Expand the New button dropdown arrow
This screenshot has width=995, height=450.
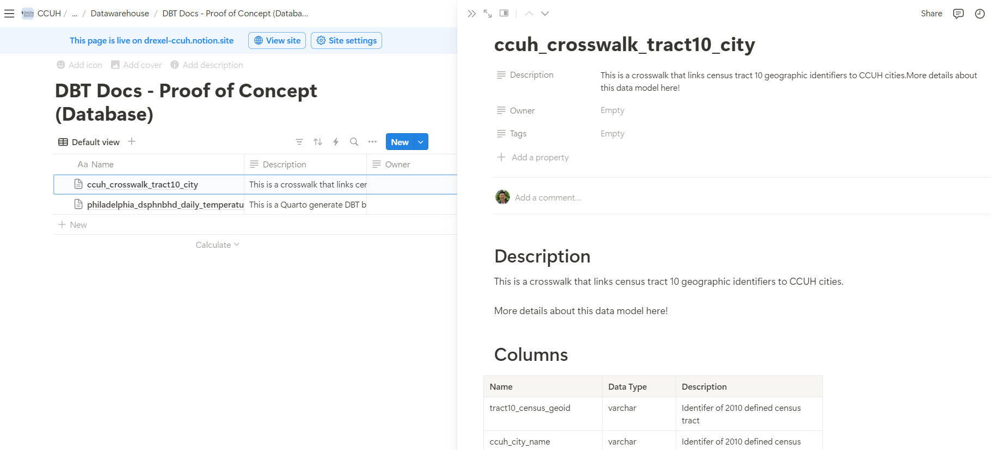tap(421, 142)
